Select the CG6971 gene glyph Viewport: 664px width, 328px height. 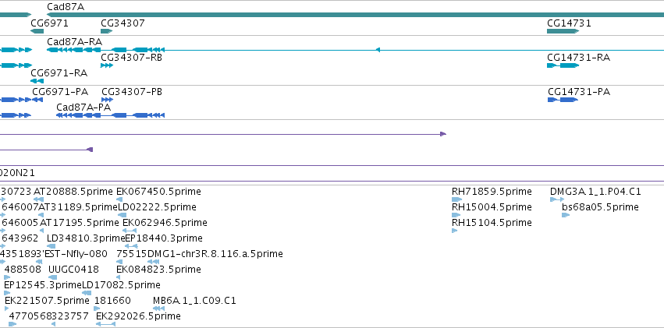tap(37, 31)
